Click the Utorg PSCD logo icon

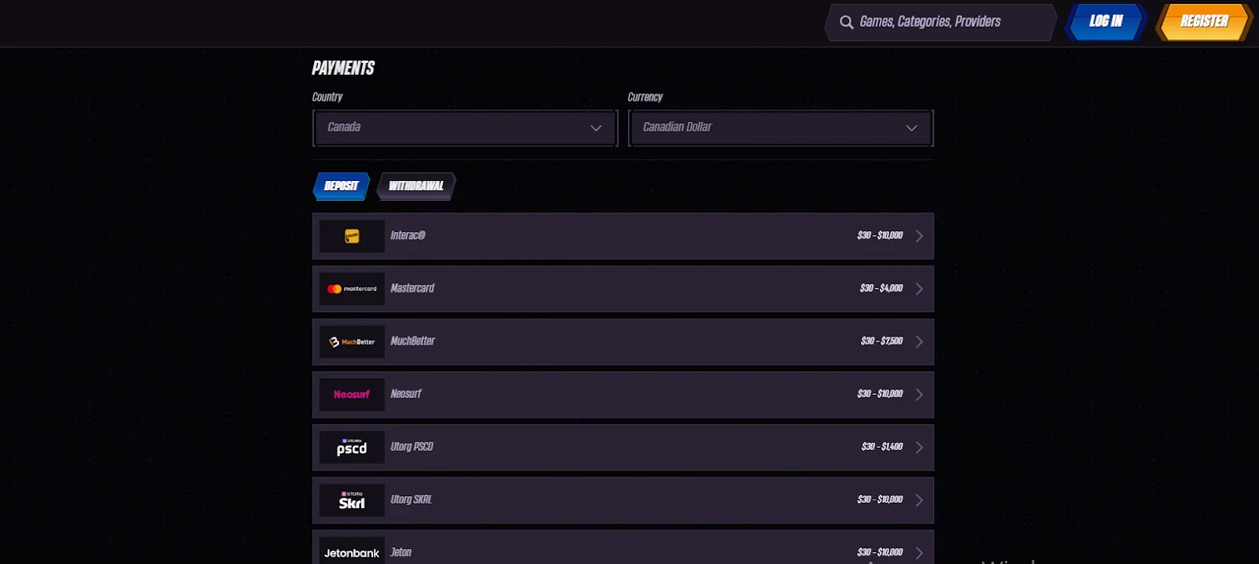[x=352, y=447]
